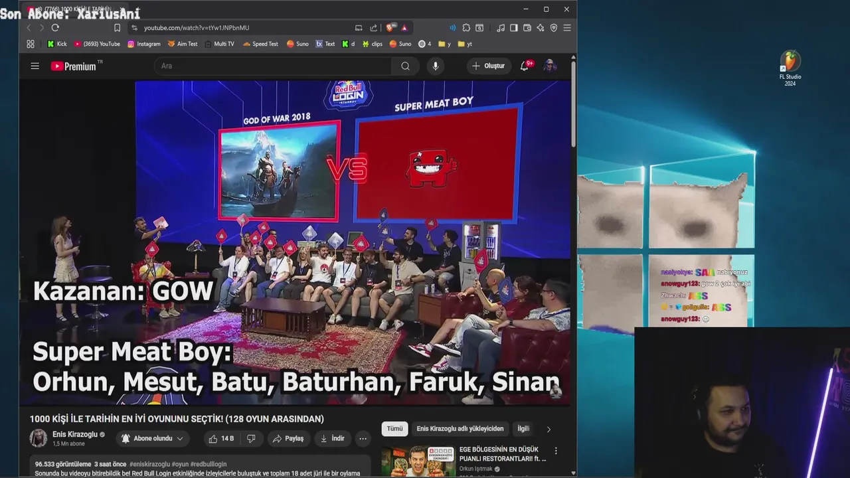
Task: Open Enis Kirazoglu channel avatar
Action: 39,438
